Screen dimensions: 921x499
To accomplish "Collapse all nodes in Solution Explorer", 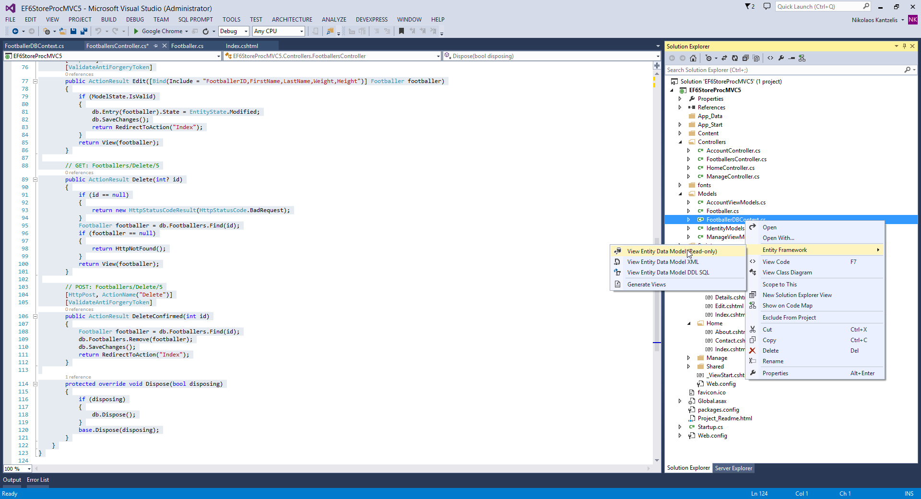I will [x=745, y=58].
